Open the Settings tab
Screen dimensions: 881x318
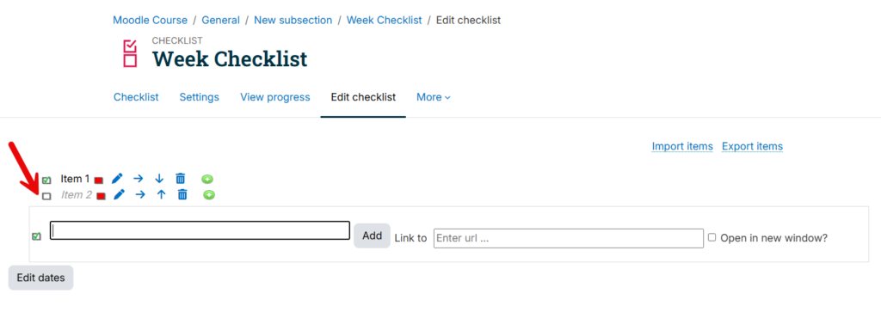[200, 98]
